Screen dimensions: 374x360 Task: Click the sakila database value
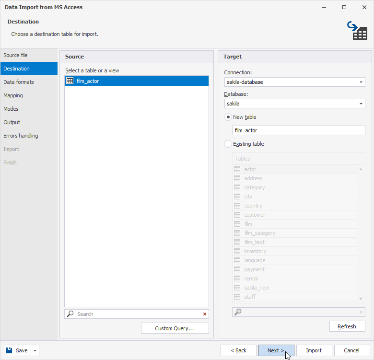(x=234, y=104)
